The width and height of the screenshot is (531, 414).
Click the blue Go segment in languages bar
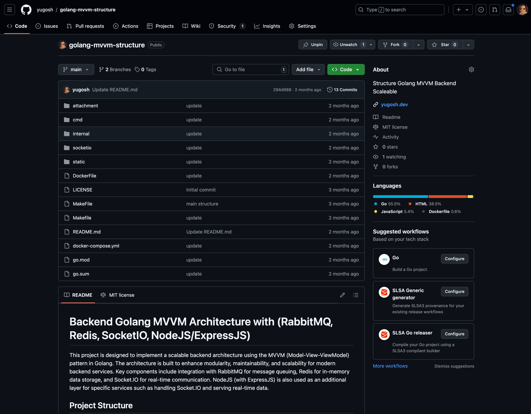400,196
